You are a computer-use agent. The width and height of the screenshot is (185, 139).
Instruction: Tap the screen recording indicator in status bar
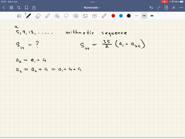coord(164,2)
